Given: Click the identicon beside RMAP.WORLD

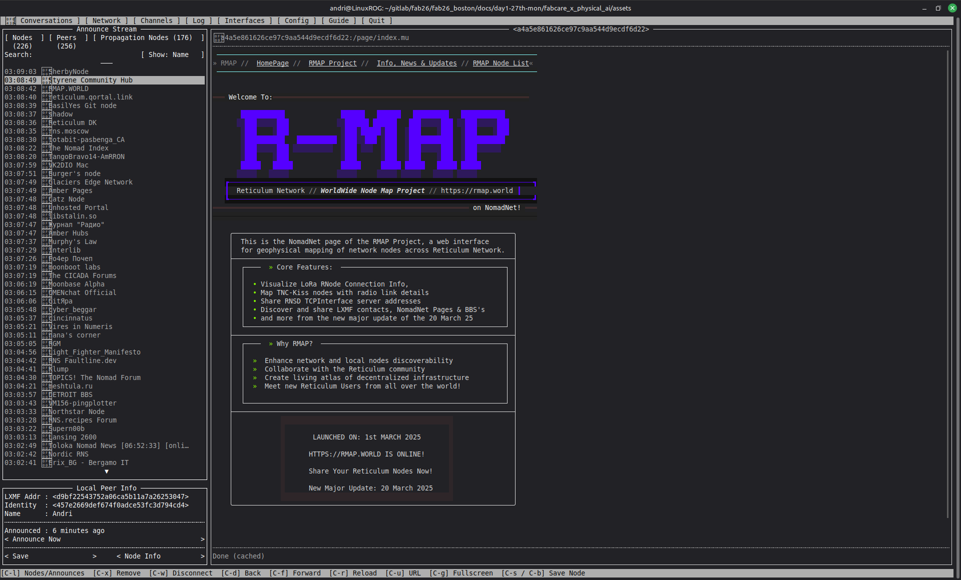Looking at the screenshot, I should (46, 88).
